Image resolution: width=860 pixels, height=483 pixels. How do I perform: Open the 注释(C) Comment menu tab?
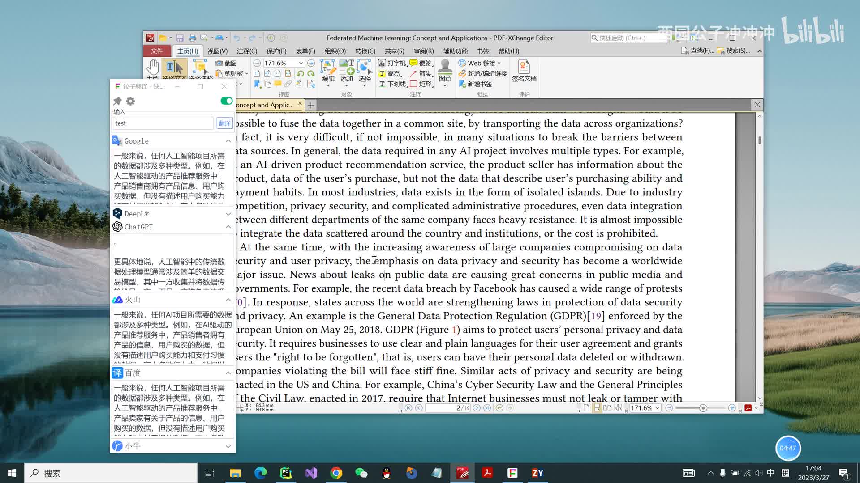[x=247, y=51]
